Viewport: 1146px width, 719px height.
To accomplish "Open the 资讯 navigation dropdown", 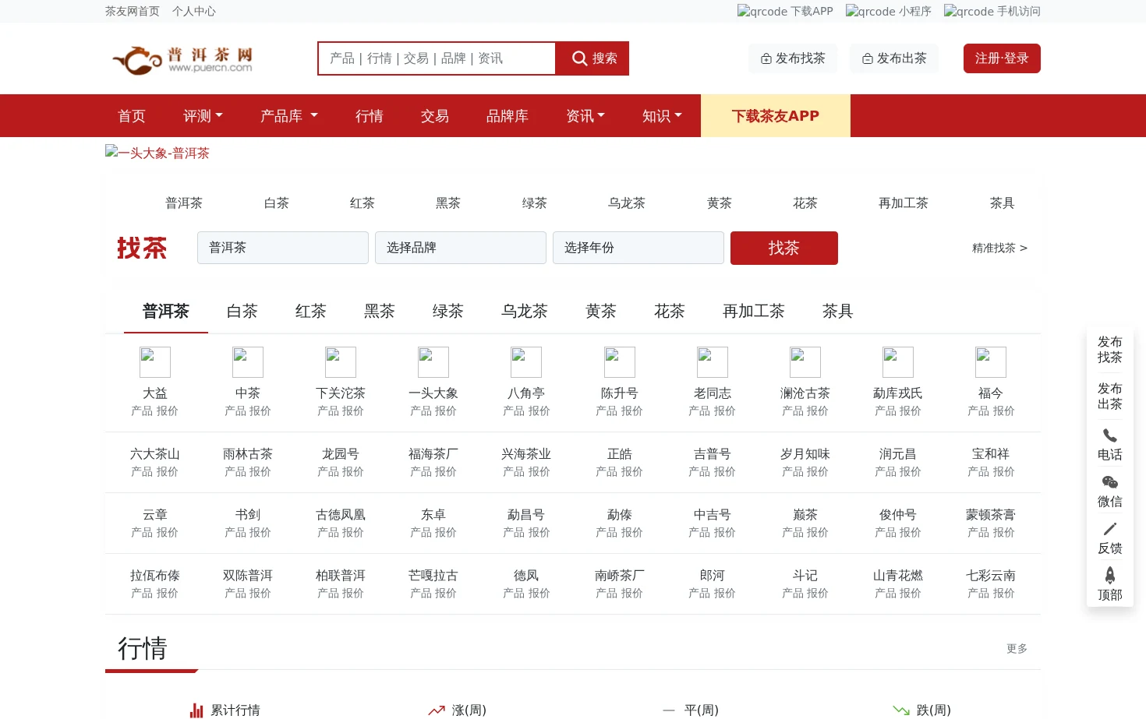I will click(585, 116).
